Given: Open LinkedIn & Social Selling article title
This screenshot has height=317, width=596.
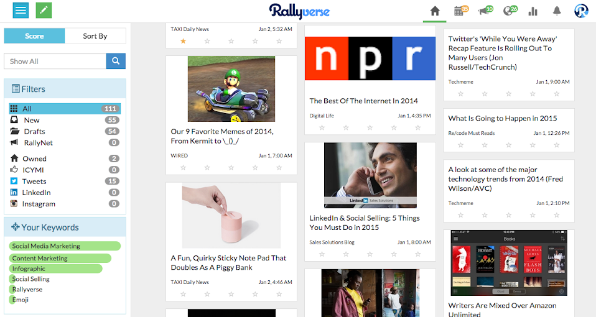Looking at the screenshot, I should [x=365, y=223].
